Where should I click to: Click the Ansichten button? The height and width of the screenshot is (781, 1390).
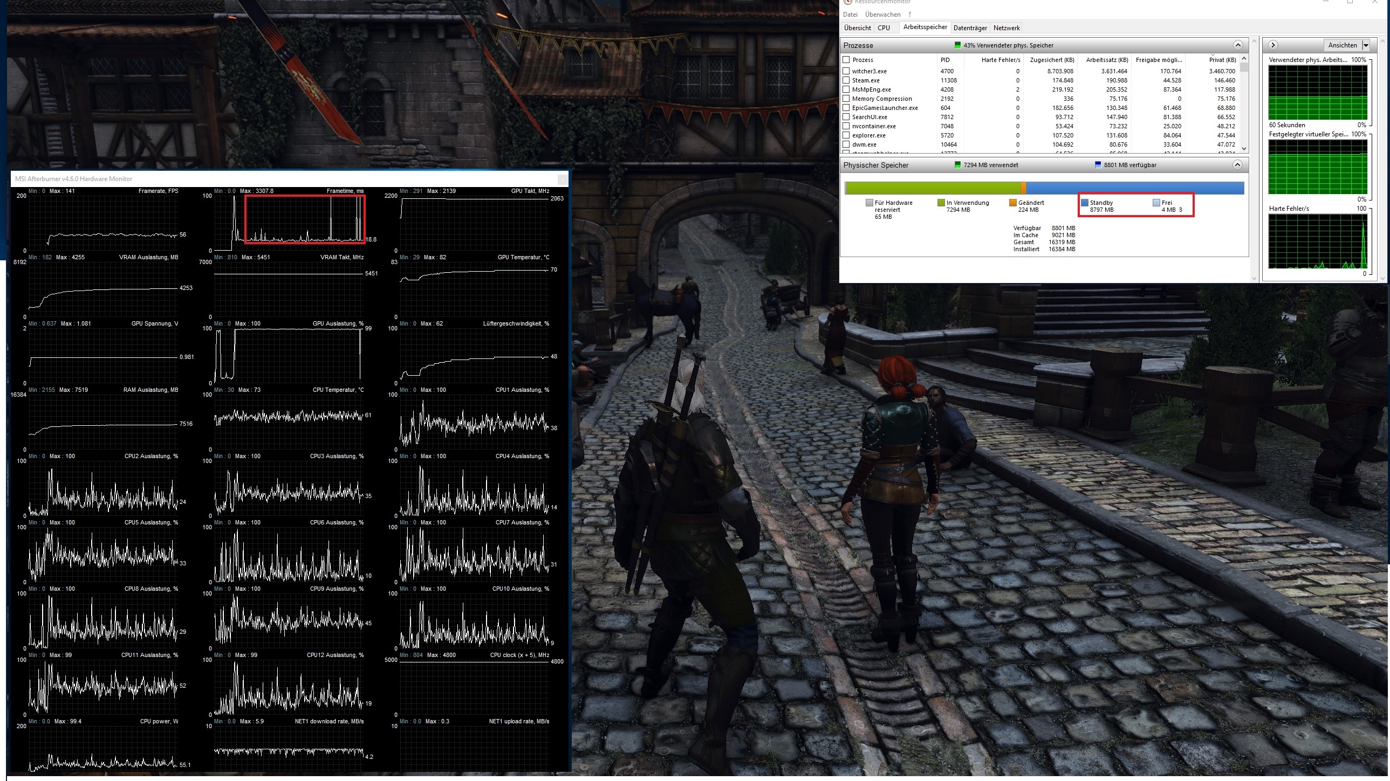tap(1342, 45)
